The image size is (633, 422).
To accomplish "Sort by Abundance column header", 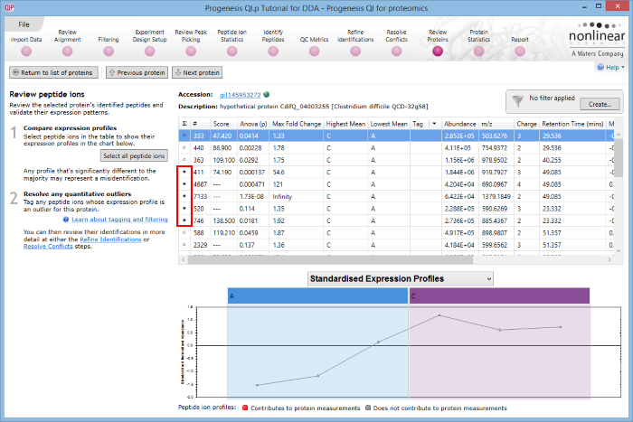I will (x=460, y=124).
